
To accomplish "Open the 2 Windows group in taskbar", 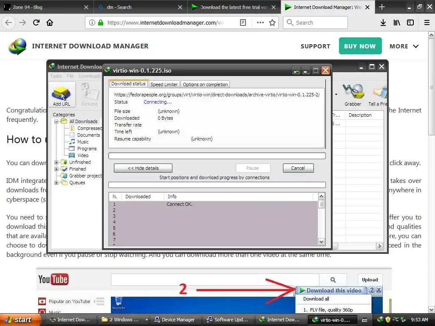I will (124, 320).
